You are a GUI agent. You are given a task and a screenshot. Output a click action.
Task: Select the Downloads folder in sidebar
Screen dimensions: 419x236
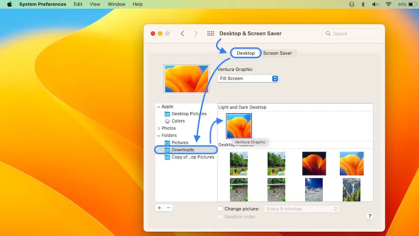(183, 150)
